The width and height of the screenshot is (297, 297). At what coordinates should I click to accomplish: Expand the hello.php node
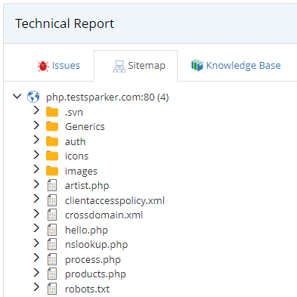(36, 228)
